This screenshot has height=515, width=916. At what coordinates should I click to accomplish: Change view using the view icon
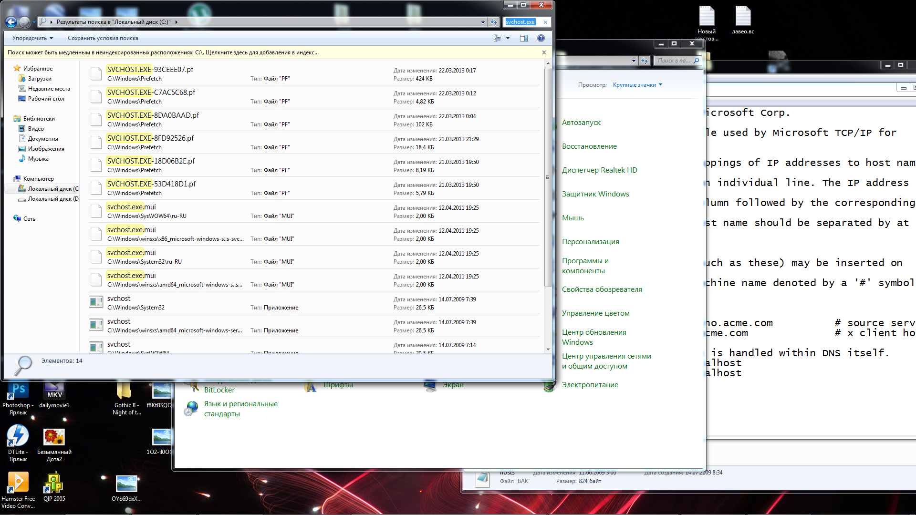pos(497,38)
